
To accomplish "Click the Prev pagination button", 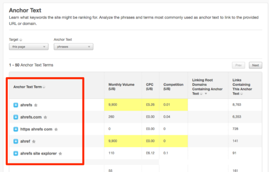I will click(x=239, y=66).
